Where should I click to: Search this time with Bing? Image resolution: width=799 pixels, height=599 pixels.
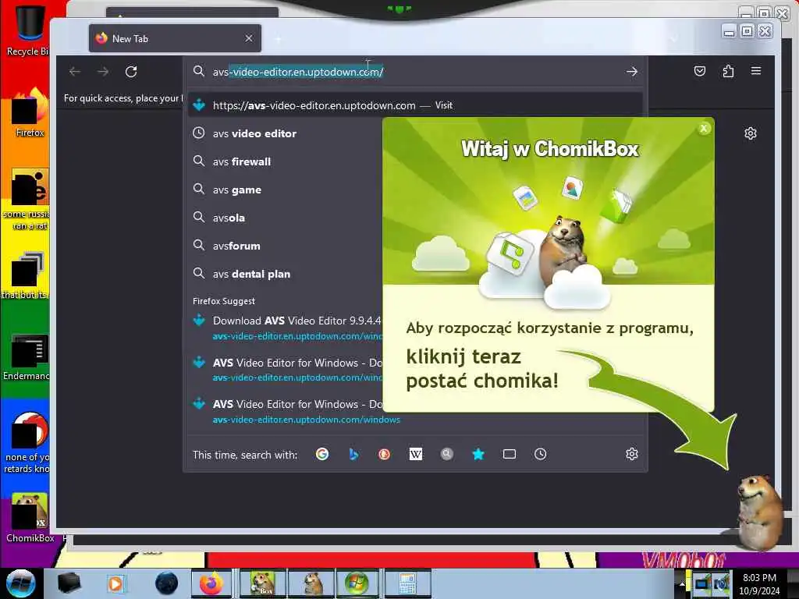click(x=353, y=454)
